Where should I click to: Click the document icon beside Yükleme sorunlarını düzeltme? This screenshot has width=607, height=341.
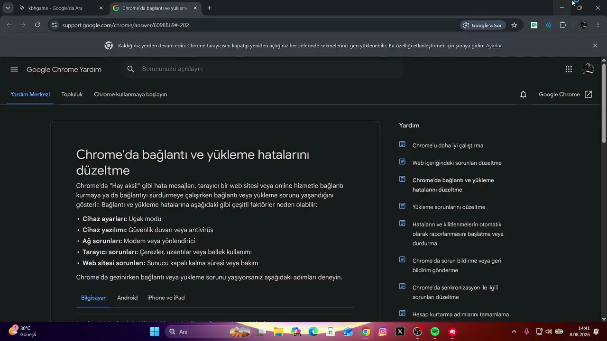coord(402,206)
